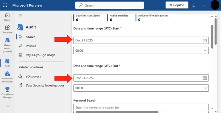Click the outer page vertical scrollbar thumb

pyautogui.click(x=216, y=31)
